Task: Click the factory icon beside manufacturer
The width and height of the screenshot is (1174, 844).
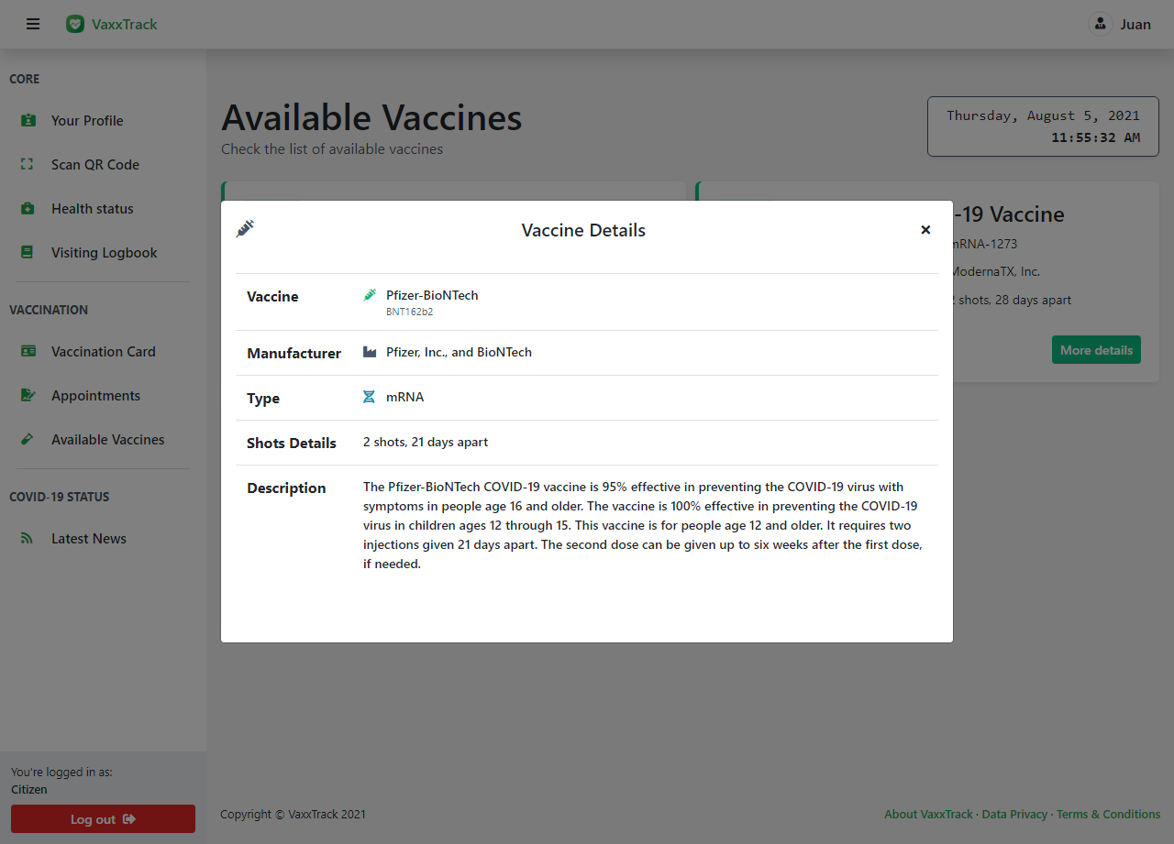Action: (370, 352)
